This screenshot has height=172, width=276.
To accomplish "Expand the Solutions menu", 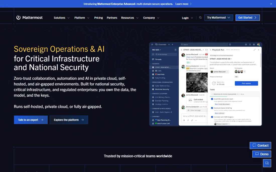I will coord(62,18).
